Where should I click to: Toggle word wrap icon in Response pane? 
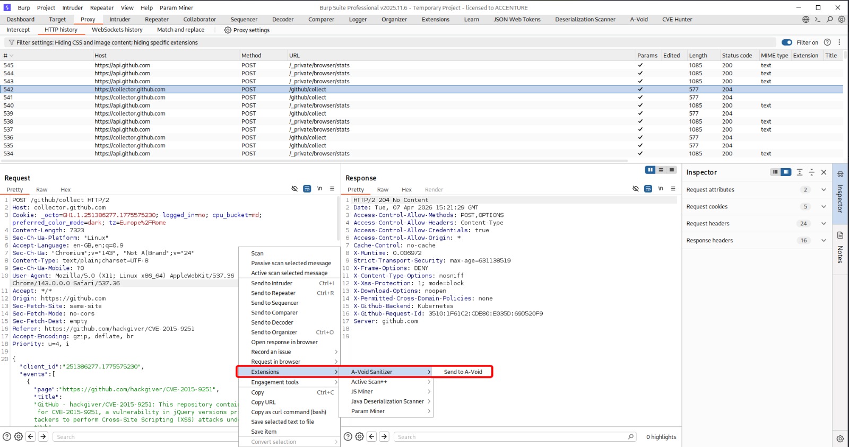point(648,189)
